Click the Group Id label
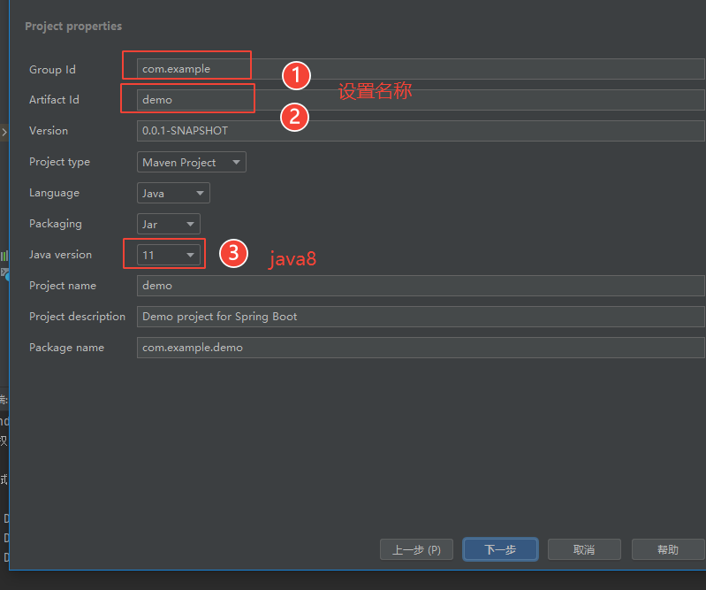The width and height of the screenshot is (706, 590). pyautogui.click(x=52, y=69)
